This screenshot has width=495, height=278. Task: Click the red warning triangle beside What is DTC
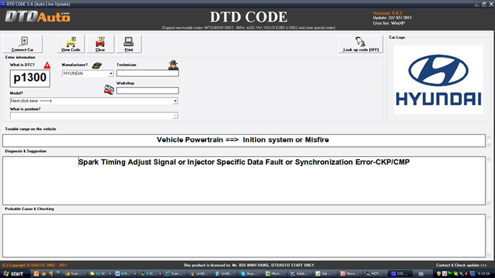[x=47, y=65]
